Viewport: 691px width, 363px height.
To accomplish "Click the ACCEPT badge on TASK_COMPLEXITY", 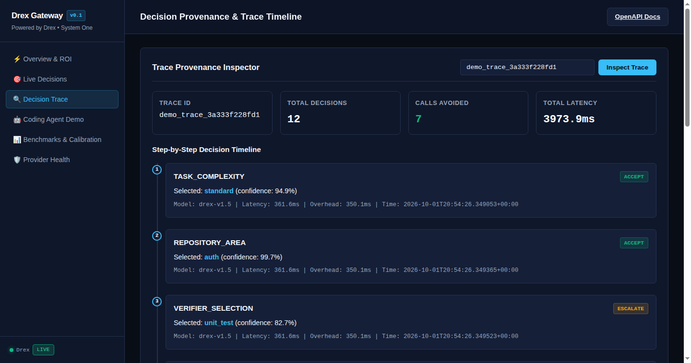I will (634, 176).
